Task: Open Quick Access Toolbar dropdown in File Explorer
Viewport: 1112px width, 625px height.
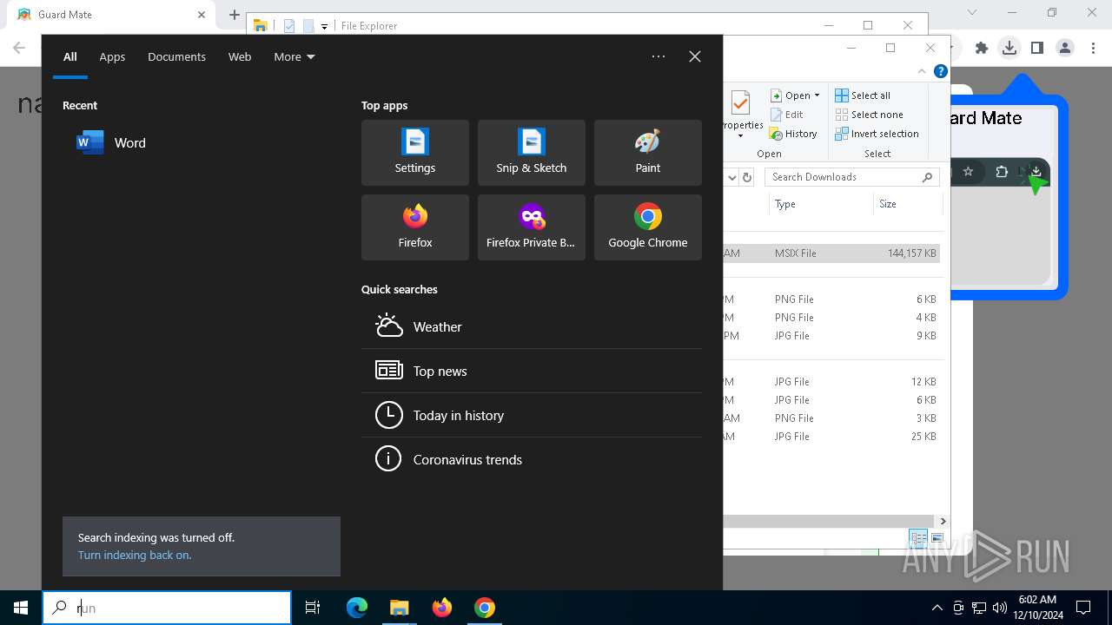Action: tap(324, 26)
